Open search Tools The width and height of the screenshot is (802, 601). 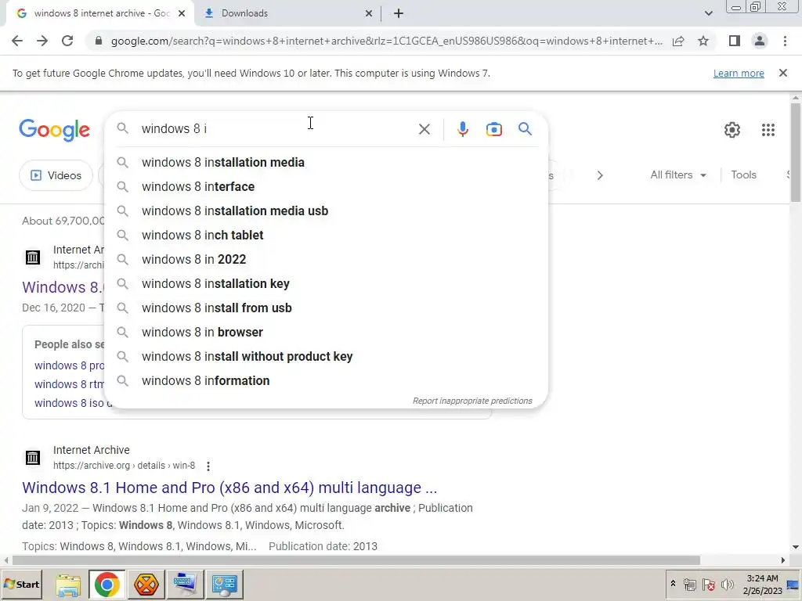pyautogui.click(x=743, y=175)
